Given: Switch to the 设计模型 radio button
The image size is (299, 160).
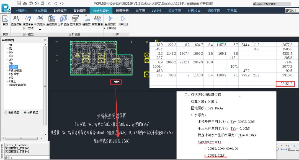Looking at the screenshot, I should pyautogui.click(x=6, y=112).
